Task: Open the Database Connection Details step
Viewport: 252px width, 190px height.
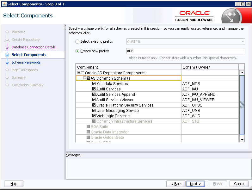Action: point(34,47)
